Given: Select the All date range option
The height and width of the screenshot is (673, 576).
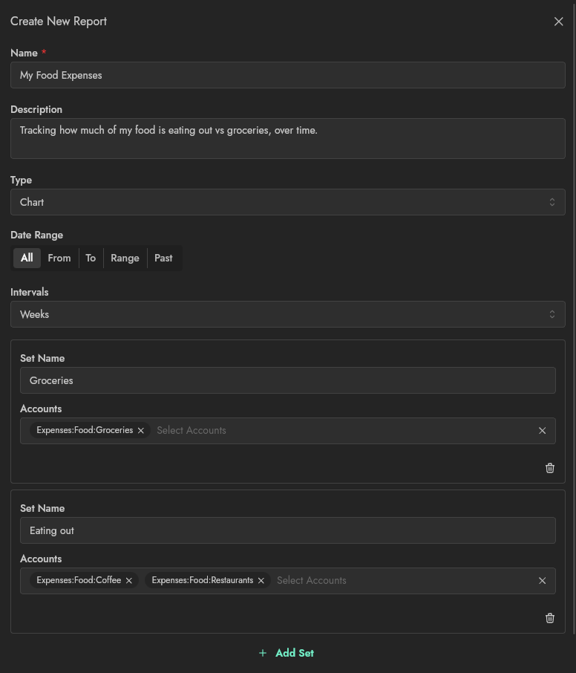Looking at the screenshot, I should click(x=27, y=259).
